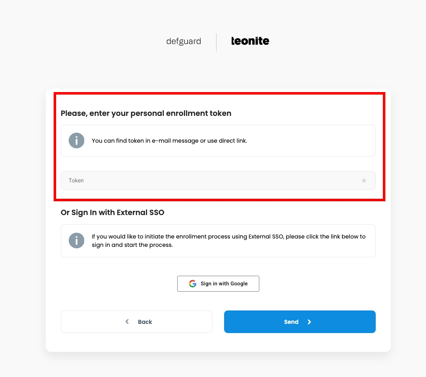
Task: Click the left chevron on the Back button
Action: coord(127,322)
